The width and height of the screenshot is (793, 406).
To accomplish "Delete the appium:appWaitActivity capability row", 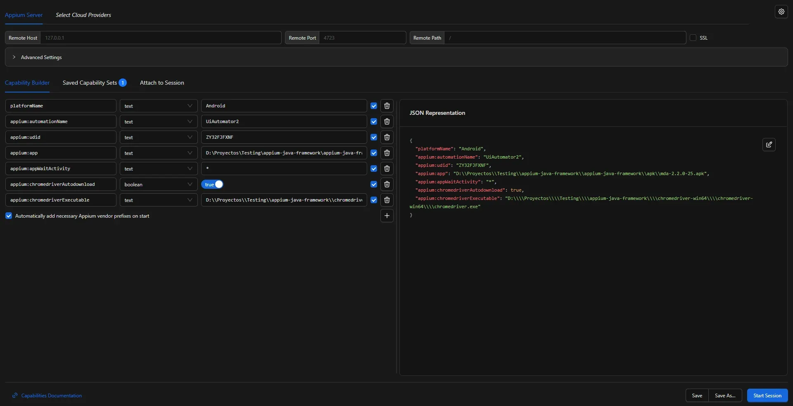I will [387, 169].
